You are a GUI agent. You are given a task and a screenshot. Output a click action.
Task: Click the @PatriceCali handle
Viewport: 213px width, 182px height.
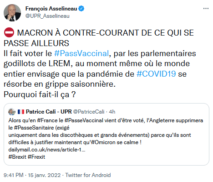coord(89,112)
